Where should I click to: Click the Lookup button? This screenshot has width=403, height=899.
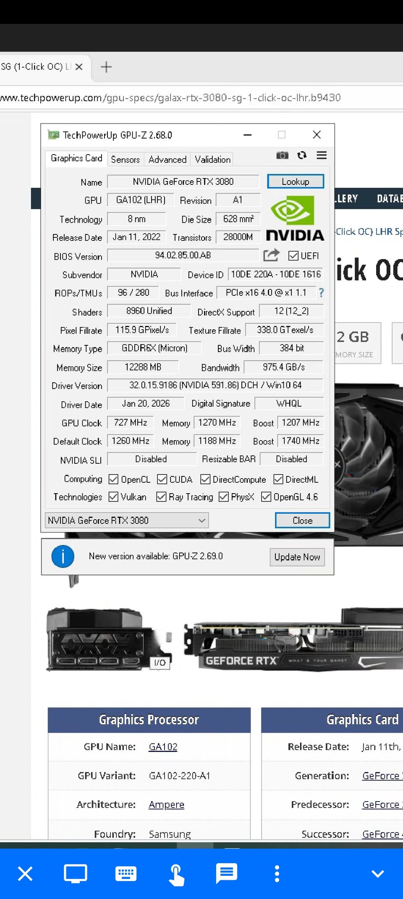click(x=296, y=181)
